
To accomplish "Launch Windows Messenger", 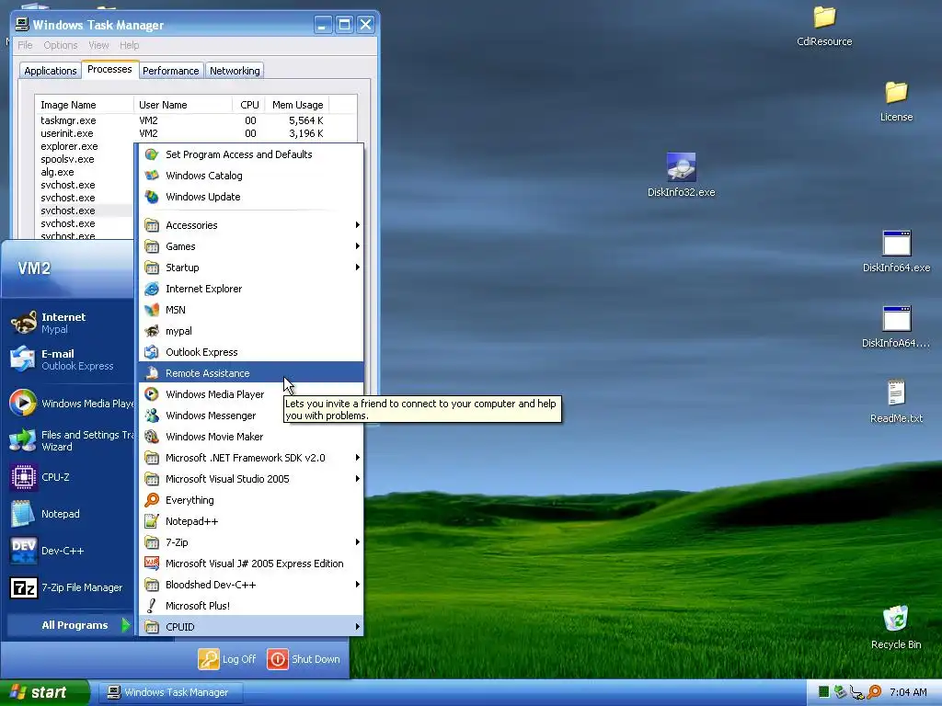I will click(251, 416).
